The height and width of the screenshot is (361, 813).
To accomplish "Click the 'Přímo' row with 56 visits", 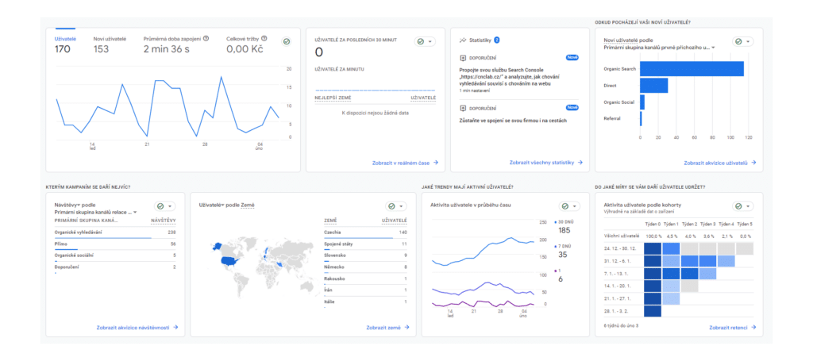I will click(x=115, y=244).
